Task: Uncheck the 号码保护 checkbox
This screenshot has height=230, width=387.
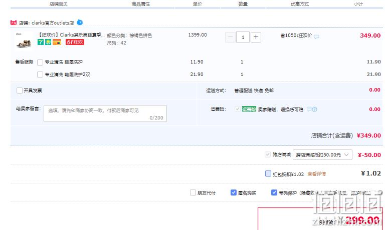Action: pyautogui.click(x=274, y=192)
